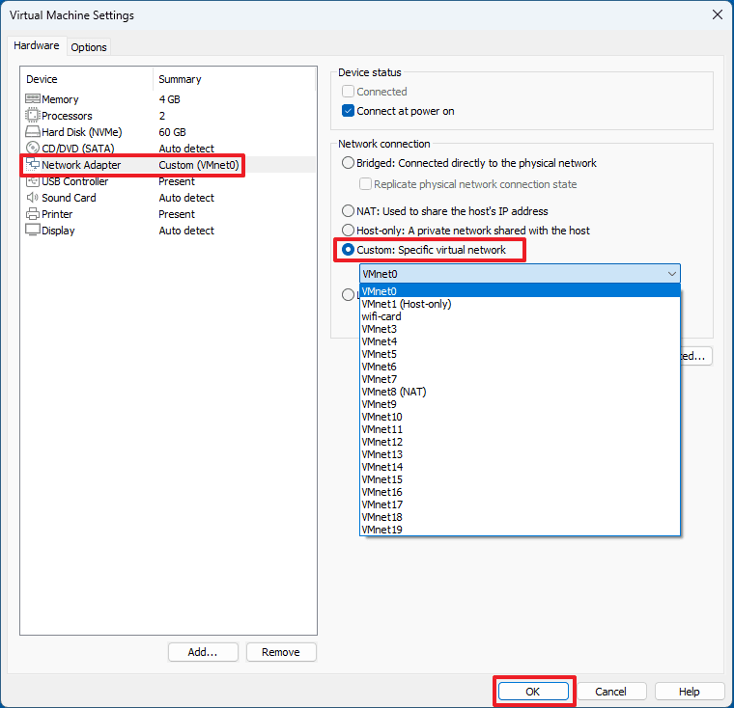Click the Add... device button
The image size is (734, 708).
[203, 652]
